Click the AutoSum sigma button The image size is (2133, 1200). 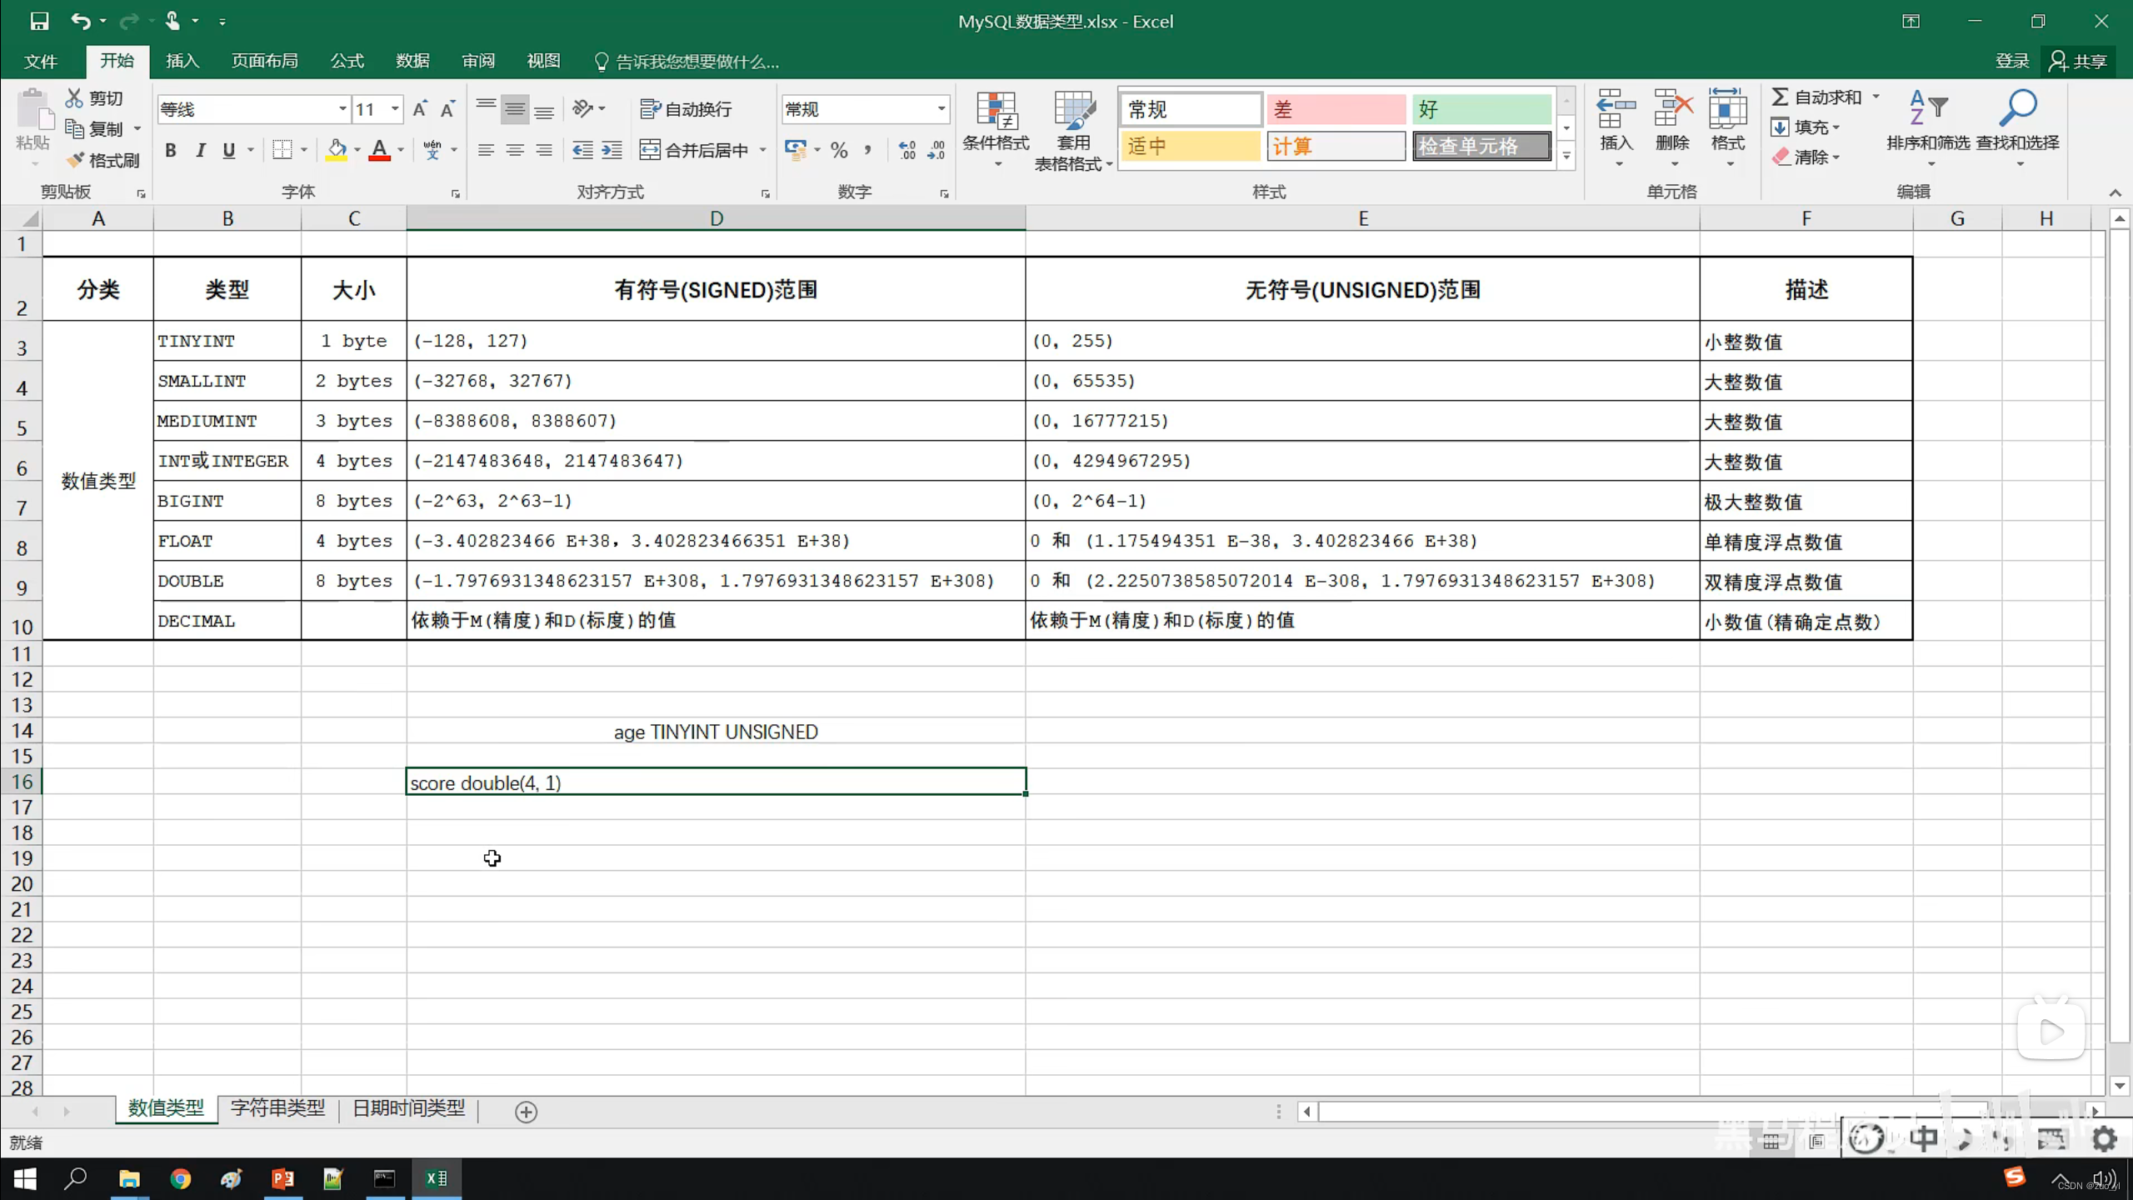1817,97
